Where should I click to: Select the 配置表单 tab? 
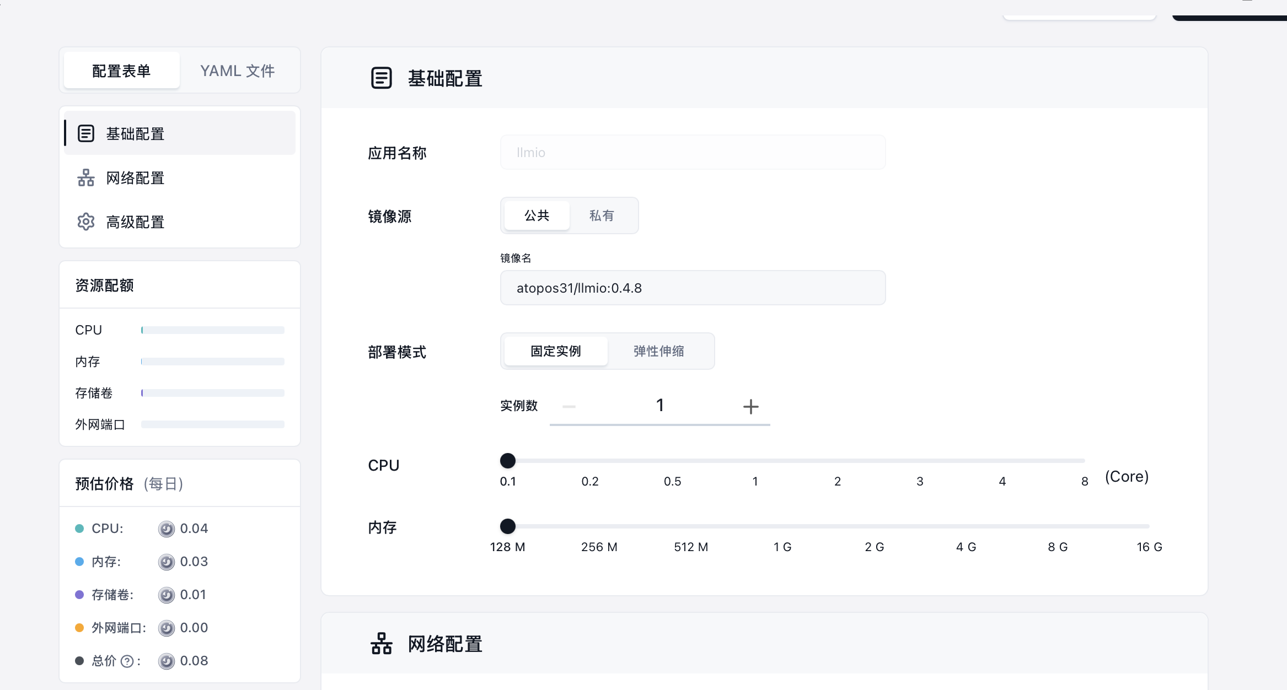[x=121, y=71]
